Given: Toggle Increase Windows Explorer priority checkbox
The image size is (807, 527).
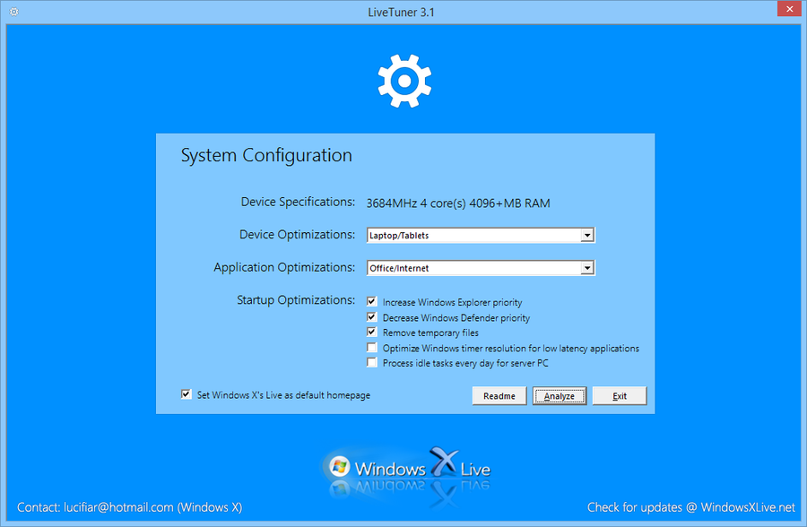Looking at the screenshot, I should [371, 301].
